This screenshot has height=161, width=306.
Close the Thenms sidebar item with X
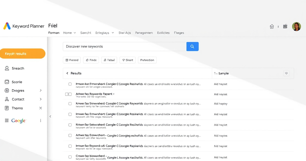41,108
